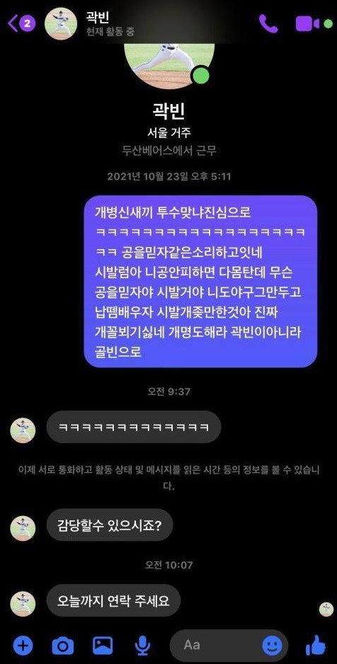Open the header profile picture thumbnail
The width and height of the screenshot is (337, 664).
(x=61, y=24)
